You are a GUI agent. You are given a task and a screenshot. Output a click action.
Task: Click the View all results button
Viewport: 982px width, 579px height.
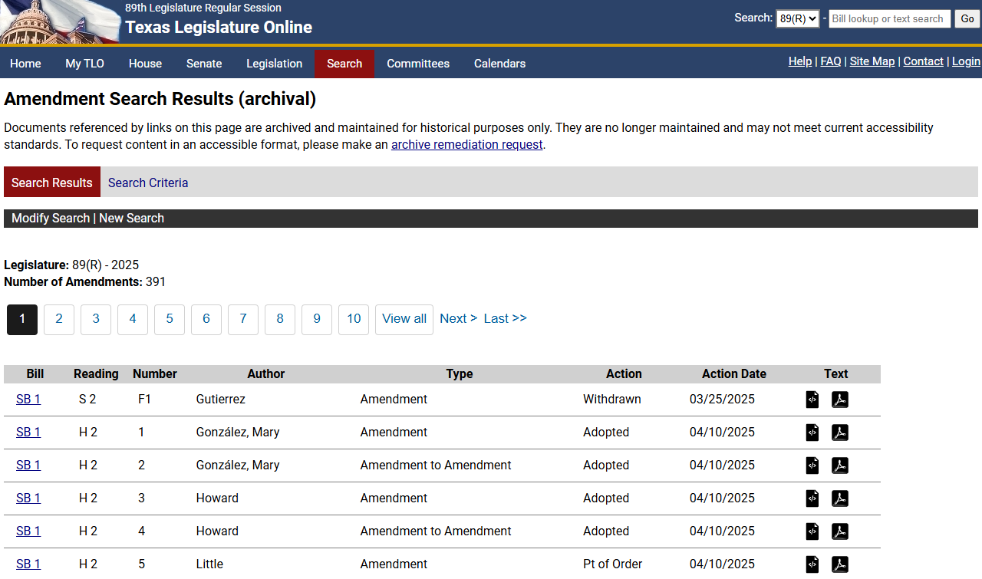(404, 318)
